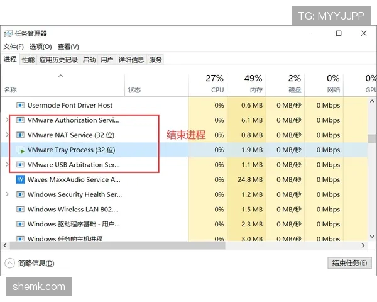Click the VMware Authorization Service process icon
Viewport: 377px width, 302px height.
20,120
